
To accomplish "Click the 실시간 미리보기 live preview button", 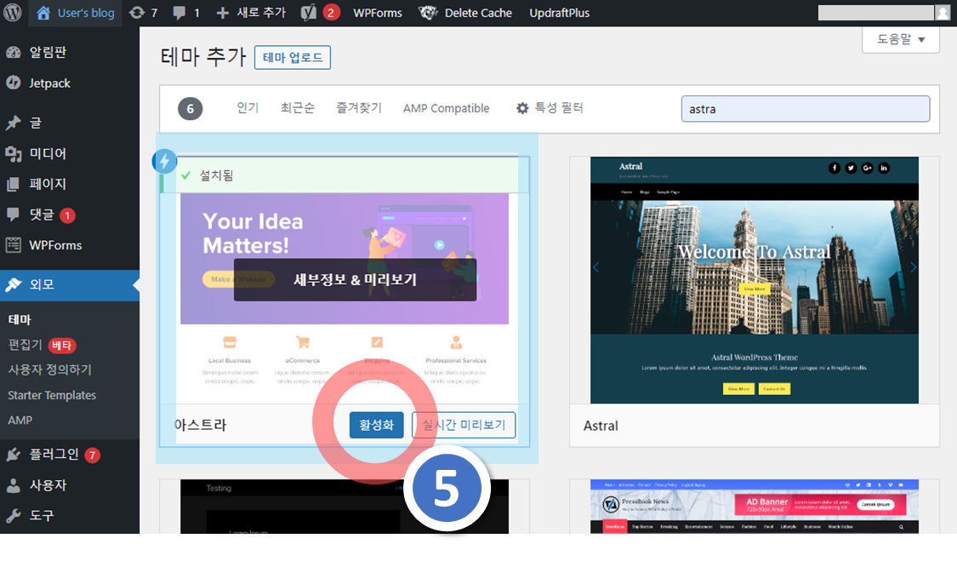I will (x=464, y=426).
